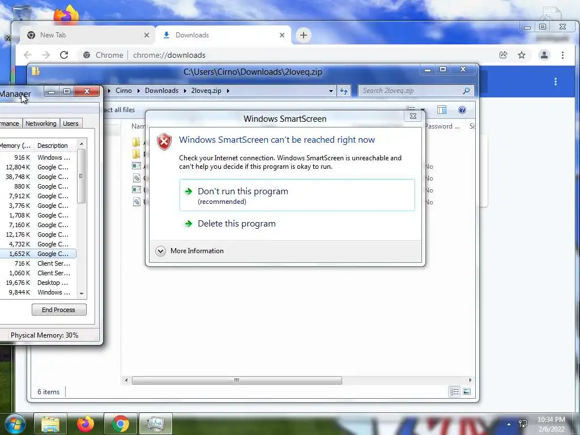
Task: Open Task Manager taskbar icon
Action: (x=156, y=424)
